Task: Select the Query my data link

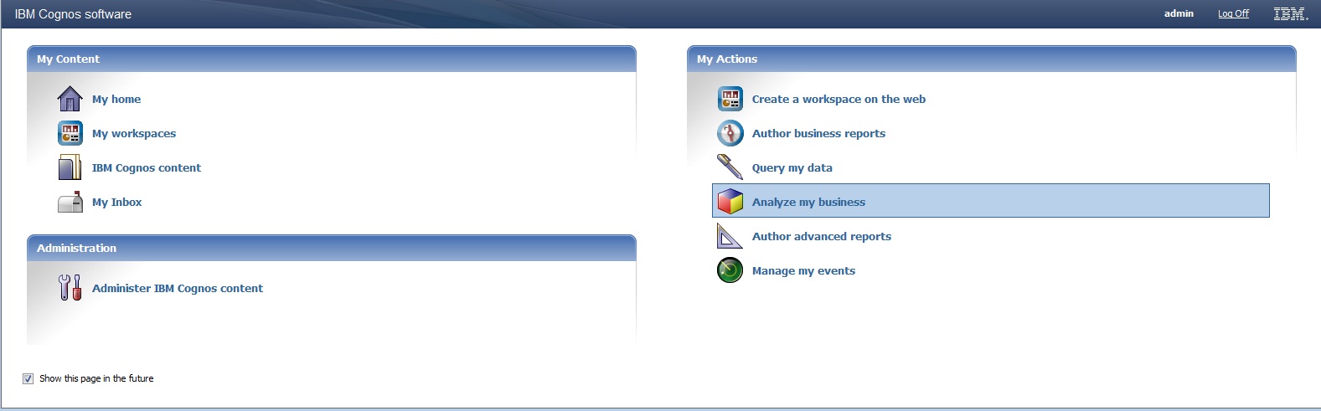Action: point(792,167)
